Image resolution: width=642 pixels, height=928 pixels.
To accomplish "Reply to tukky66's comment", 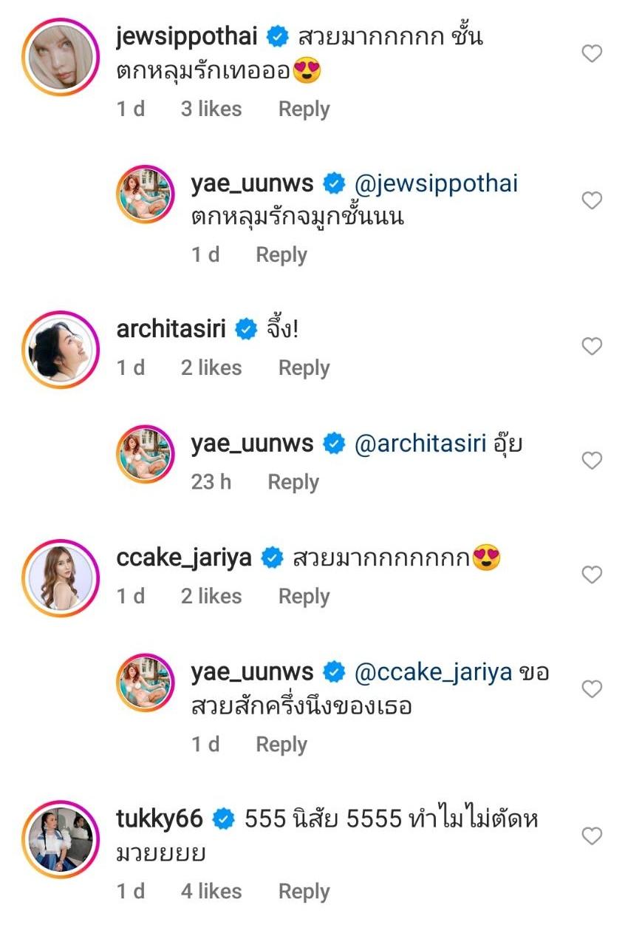I will click(x=304, y=893).
